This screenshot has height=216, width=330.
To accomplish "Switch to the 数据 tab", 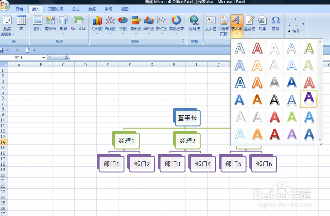I will [92, 9].
